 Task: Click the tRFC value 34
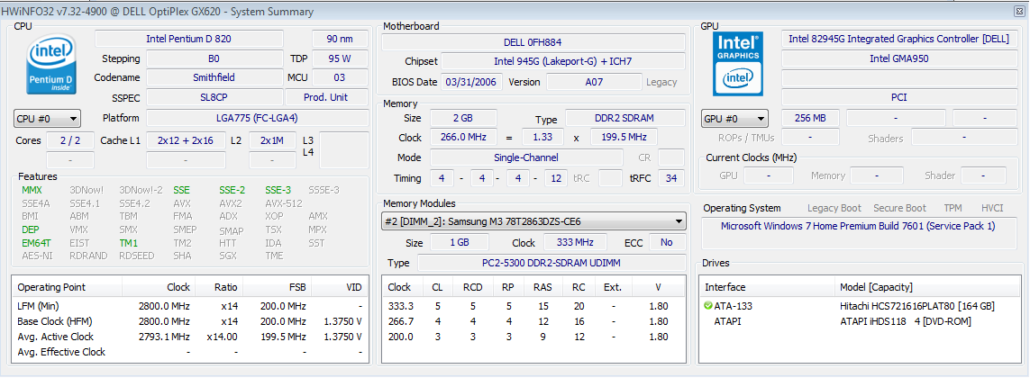[x=671, y=178]
